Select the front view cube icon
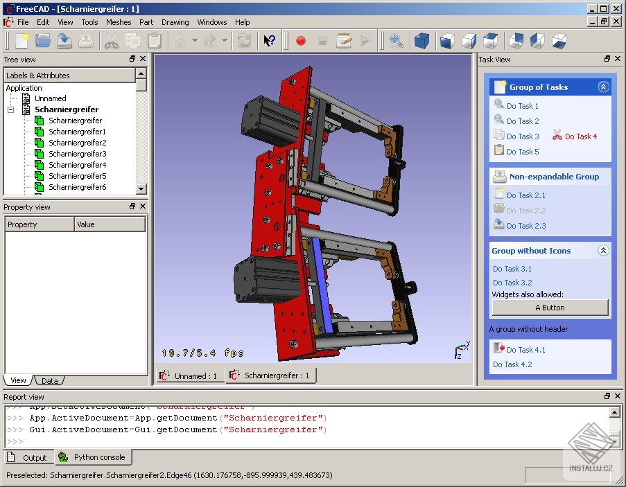 [446, 41]
